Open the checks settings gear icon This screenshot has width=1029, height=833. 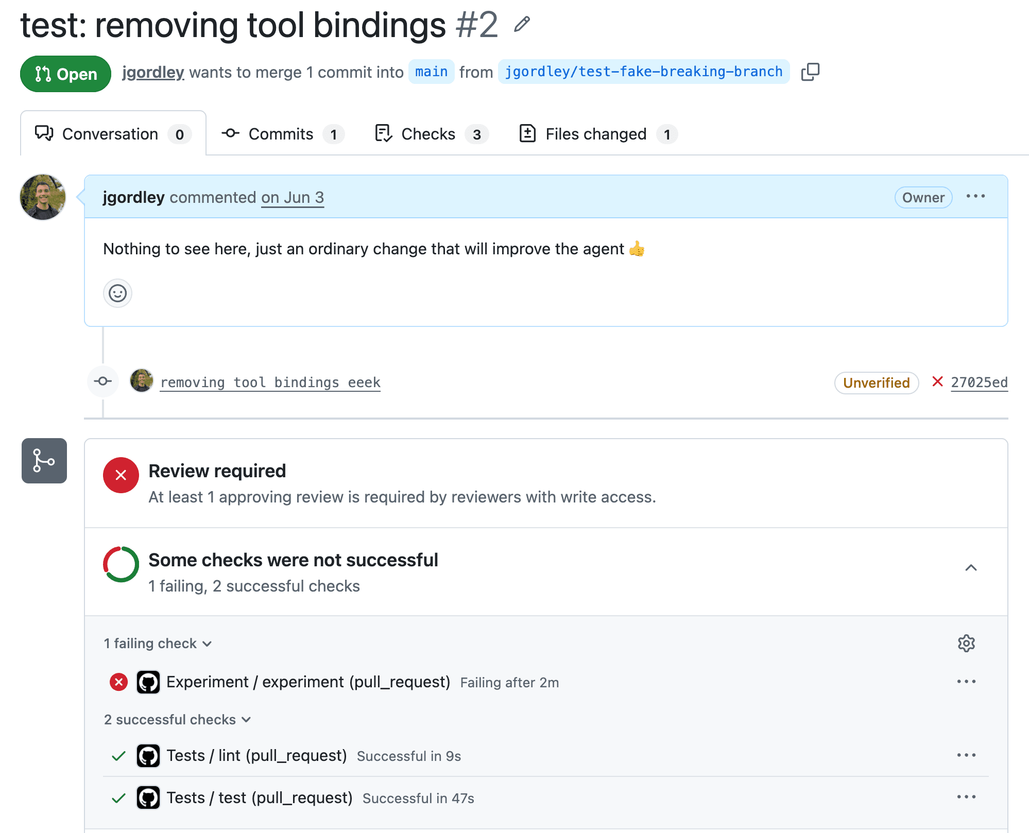coord(966,643)
